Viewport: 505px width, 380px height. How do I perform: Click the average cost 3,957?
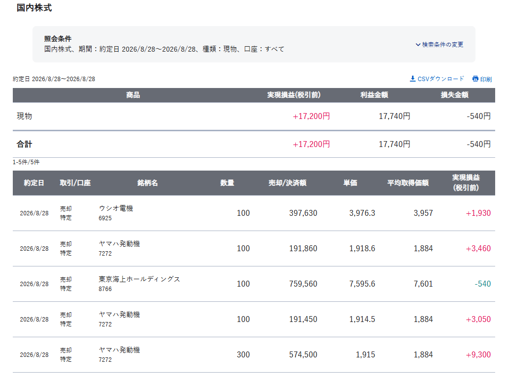[423, 213]
